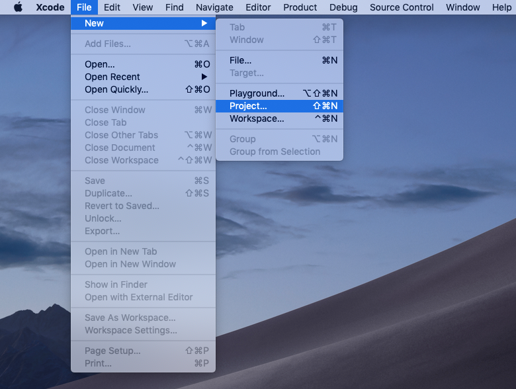The height and width of the screenshot is (389, 516).
Task: Open the View menu
Action: [x=142, y=7]
